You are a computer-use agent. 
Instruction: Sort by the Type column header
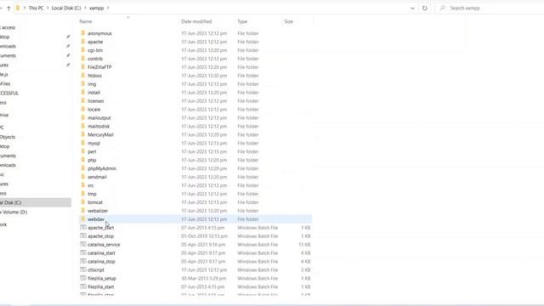coord(242,21)
